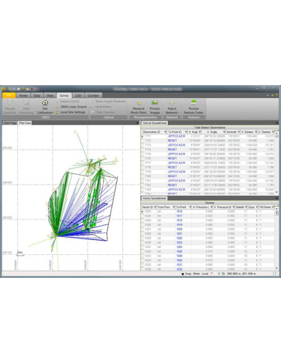The height and width of the screenshot is (363, 281).
Task: Click Measure Photo Point icon
Action: coord(139,107)
